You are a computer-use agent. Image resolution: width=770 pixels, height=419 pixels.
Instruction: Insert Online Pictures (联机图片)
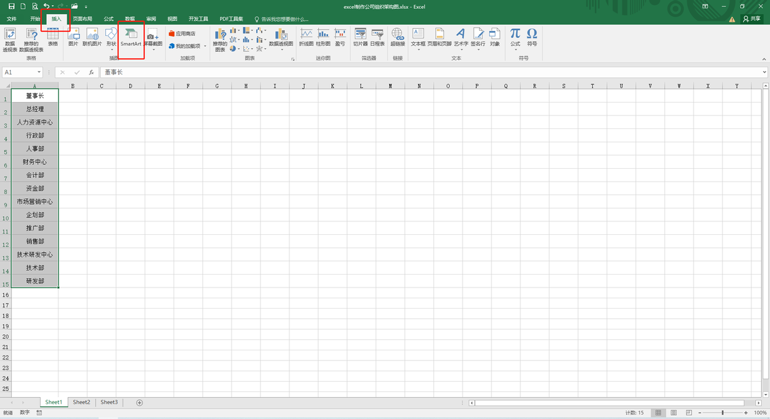click(x=92, y=37)
